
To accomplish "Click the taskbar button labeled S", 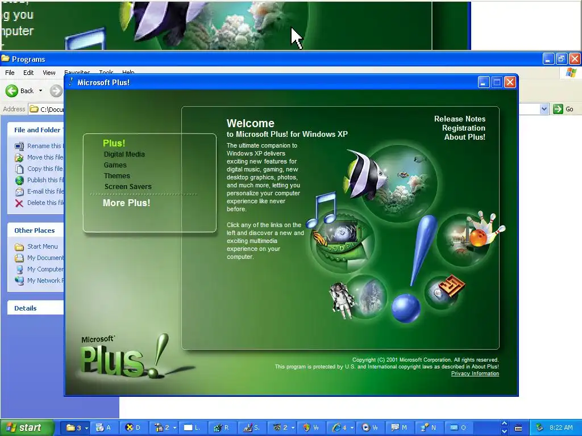I will [252, 428].
